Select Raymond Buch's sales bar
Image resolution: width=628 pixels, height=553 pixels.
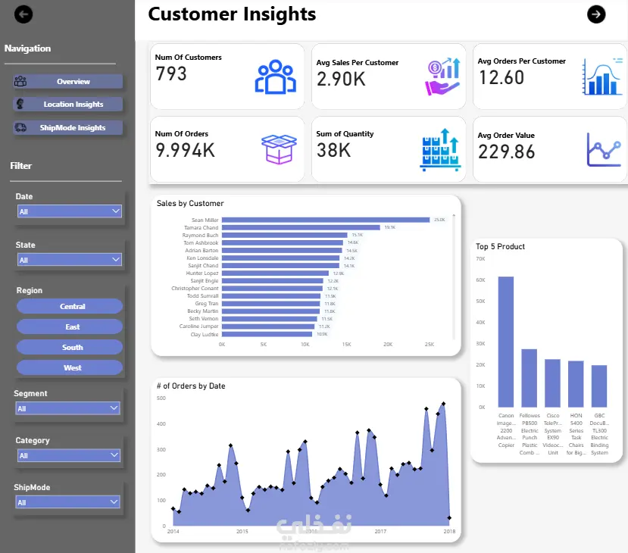point(284,235)
